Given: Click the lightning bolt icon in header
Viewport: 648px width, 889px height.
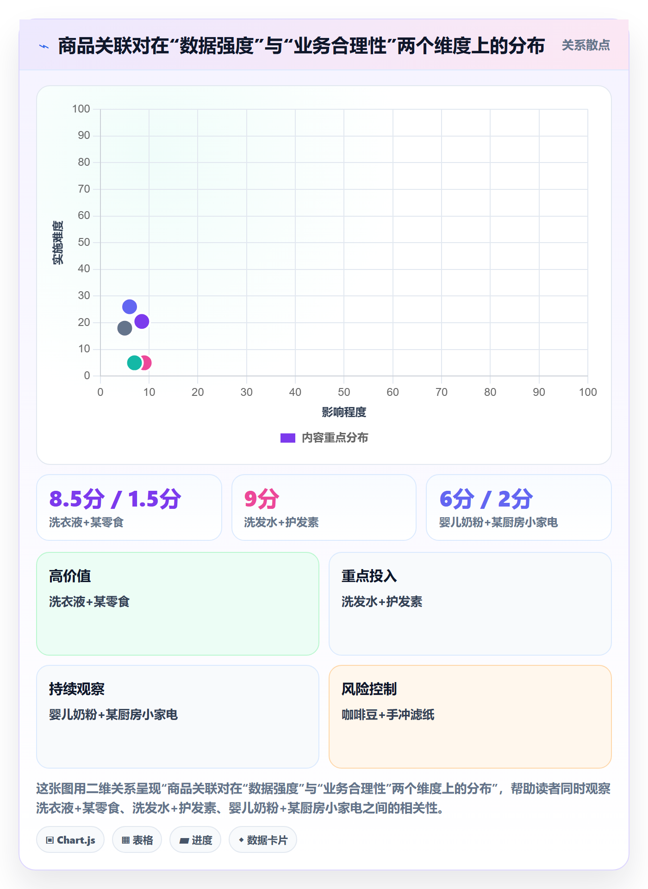Looking at the screenshot, I should coord(44,46).
